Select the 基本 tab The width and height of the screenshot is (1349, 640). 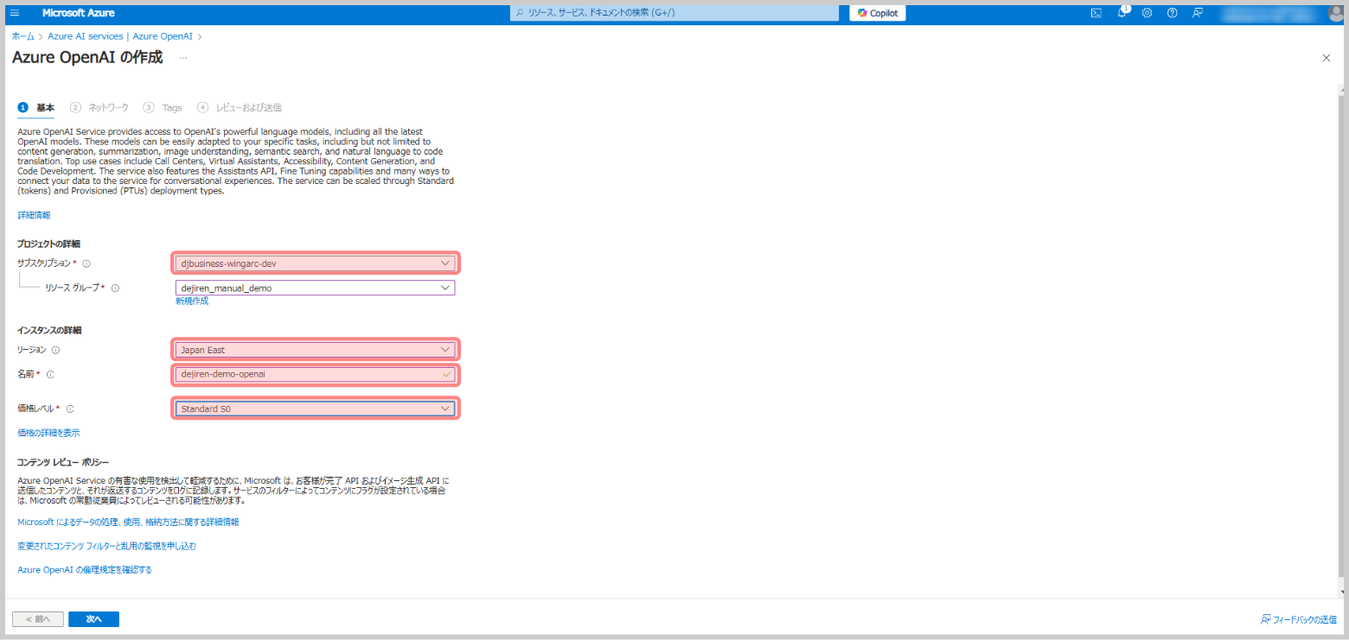coord(36,108)
